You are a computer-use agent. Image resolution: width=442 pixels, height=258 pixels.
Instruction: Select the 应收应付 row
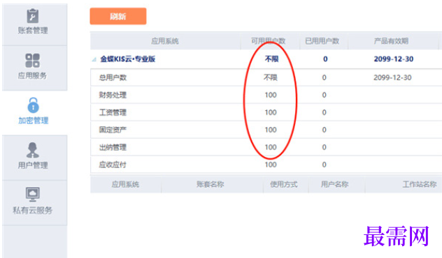click(x=266, y=165)
